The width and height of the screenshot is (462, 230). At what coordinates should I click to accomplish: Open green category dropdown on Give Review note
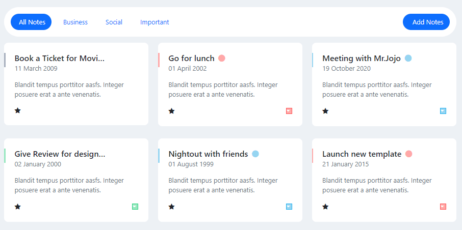(135, 206)
